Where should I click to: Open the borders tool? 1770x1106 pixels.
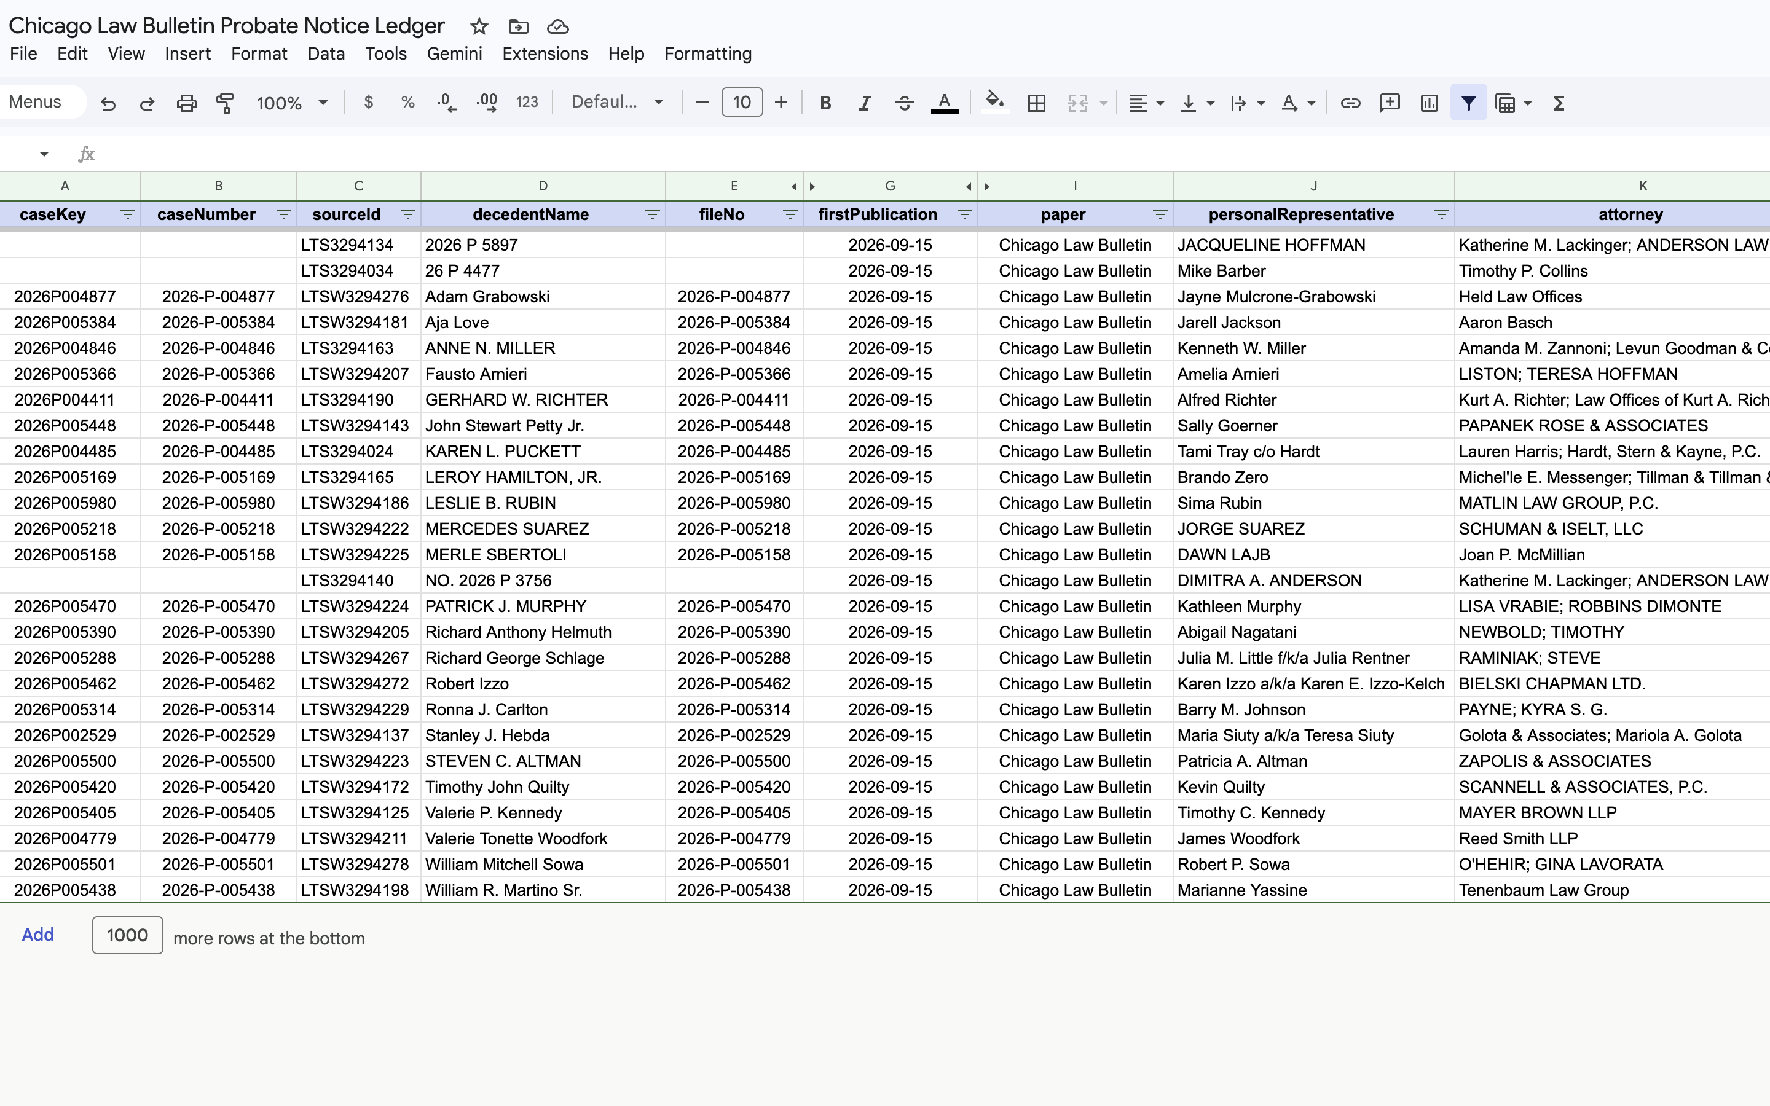point(1036,103)
